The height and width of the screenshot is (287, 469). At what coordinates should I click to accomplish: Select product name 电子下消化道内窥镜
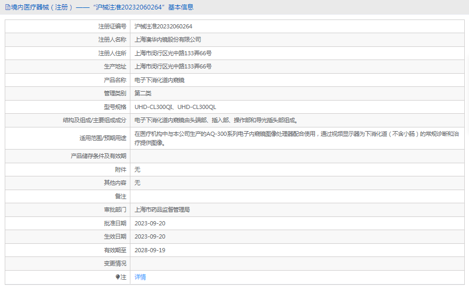(159, 80)
